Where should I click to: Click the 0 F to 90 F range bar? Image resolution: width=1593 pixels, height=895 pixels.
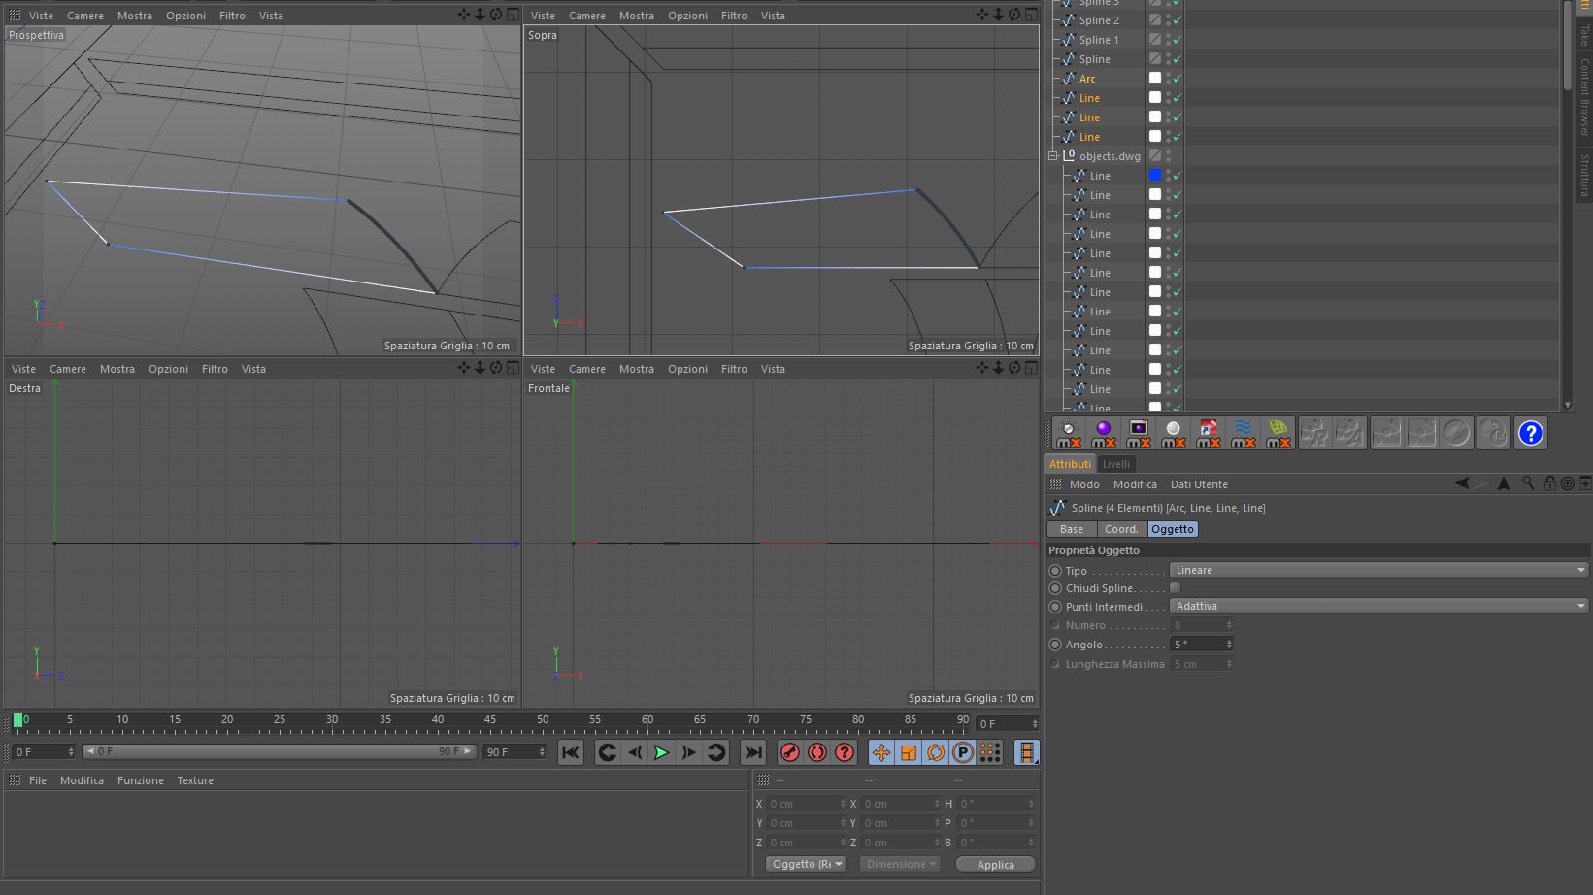280,752
